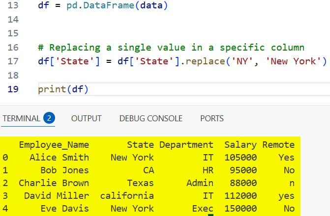Click 'Charlie Brown' in terminal output
Viewport: 330px width, 216px height.
54,183
